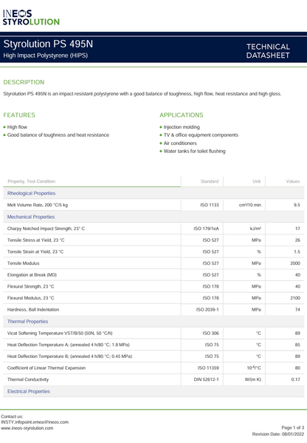
Task: Click the APPLICATIONS heading
Action: (x=182, y=115)
